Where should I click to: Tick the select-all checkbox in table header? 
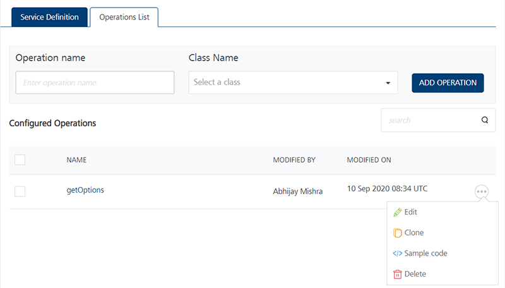click(x=20, y=160)
